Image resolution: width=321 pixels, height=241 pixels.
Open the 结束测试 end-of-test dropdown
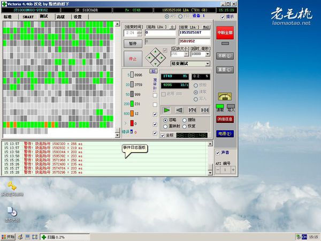208,64
